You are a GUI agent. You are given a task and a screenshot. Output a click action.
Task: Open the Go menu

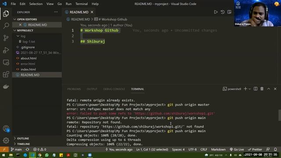coord(60,4)
